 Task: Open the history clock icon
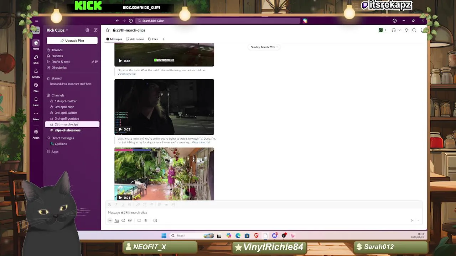tap(131, 21)
